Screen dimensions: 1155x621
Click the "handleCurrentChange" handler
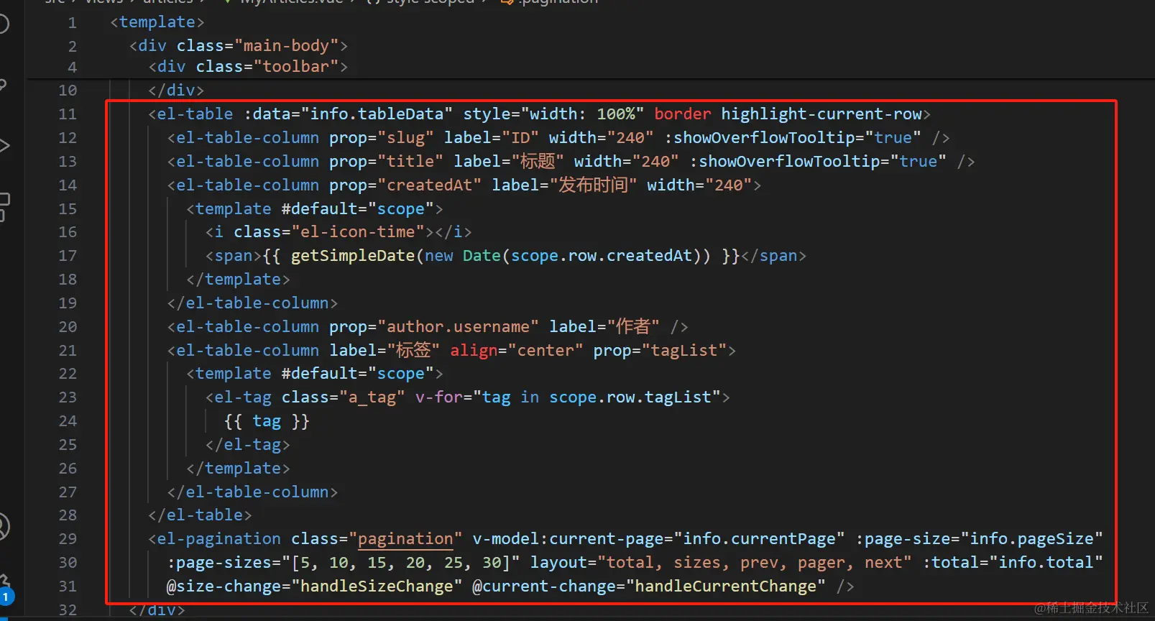pos(725,586)
